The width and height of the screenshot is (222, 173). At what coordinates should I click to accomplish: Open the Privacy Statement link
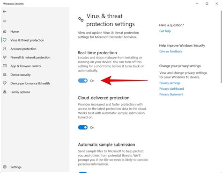tap(171, 94)
